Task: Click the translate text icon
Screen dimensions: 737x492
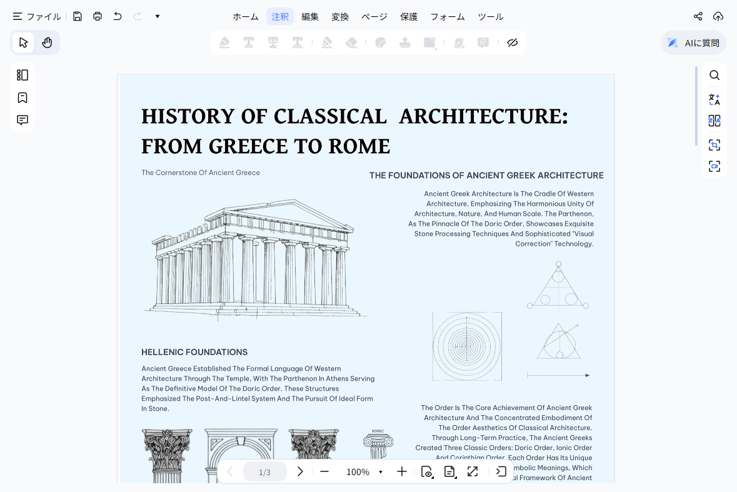Action: pos(714,99)
